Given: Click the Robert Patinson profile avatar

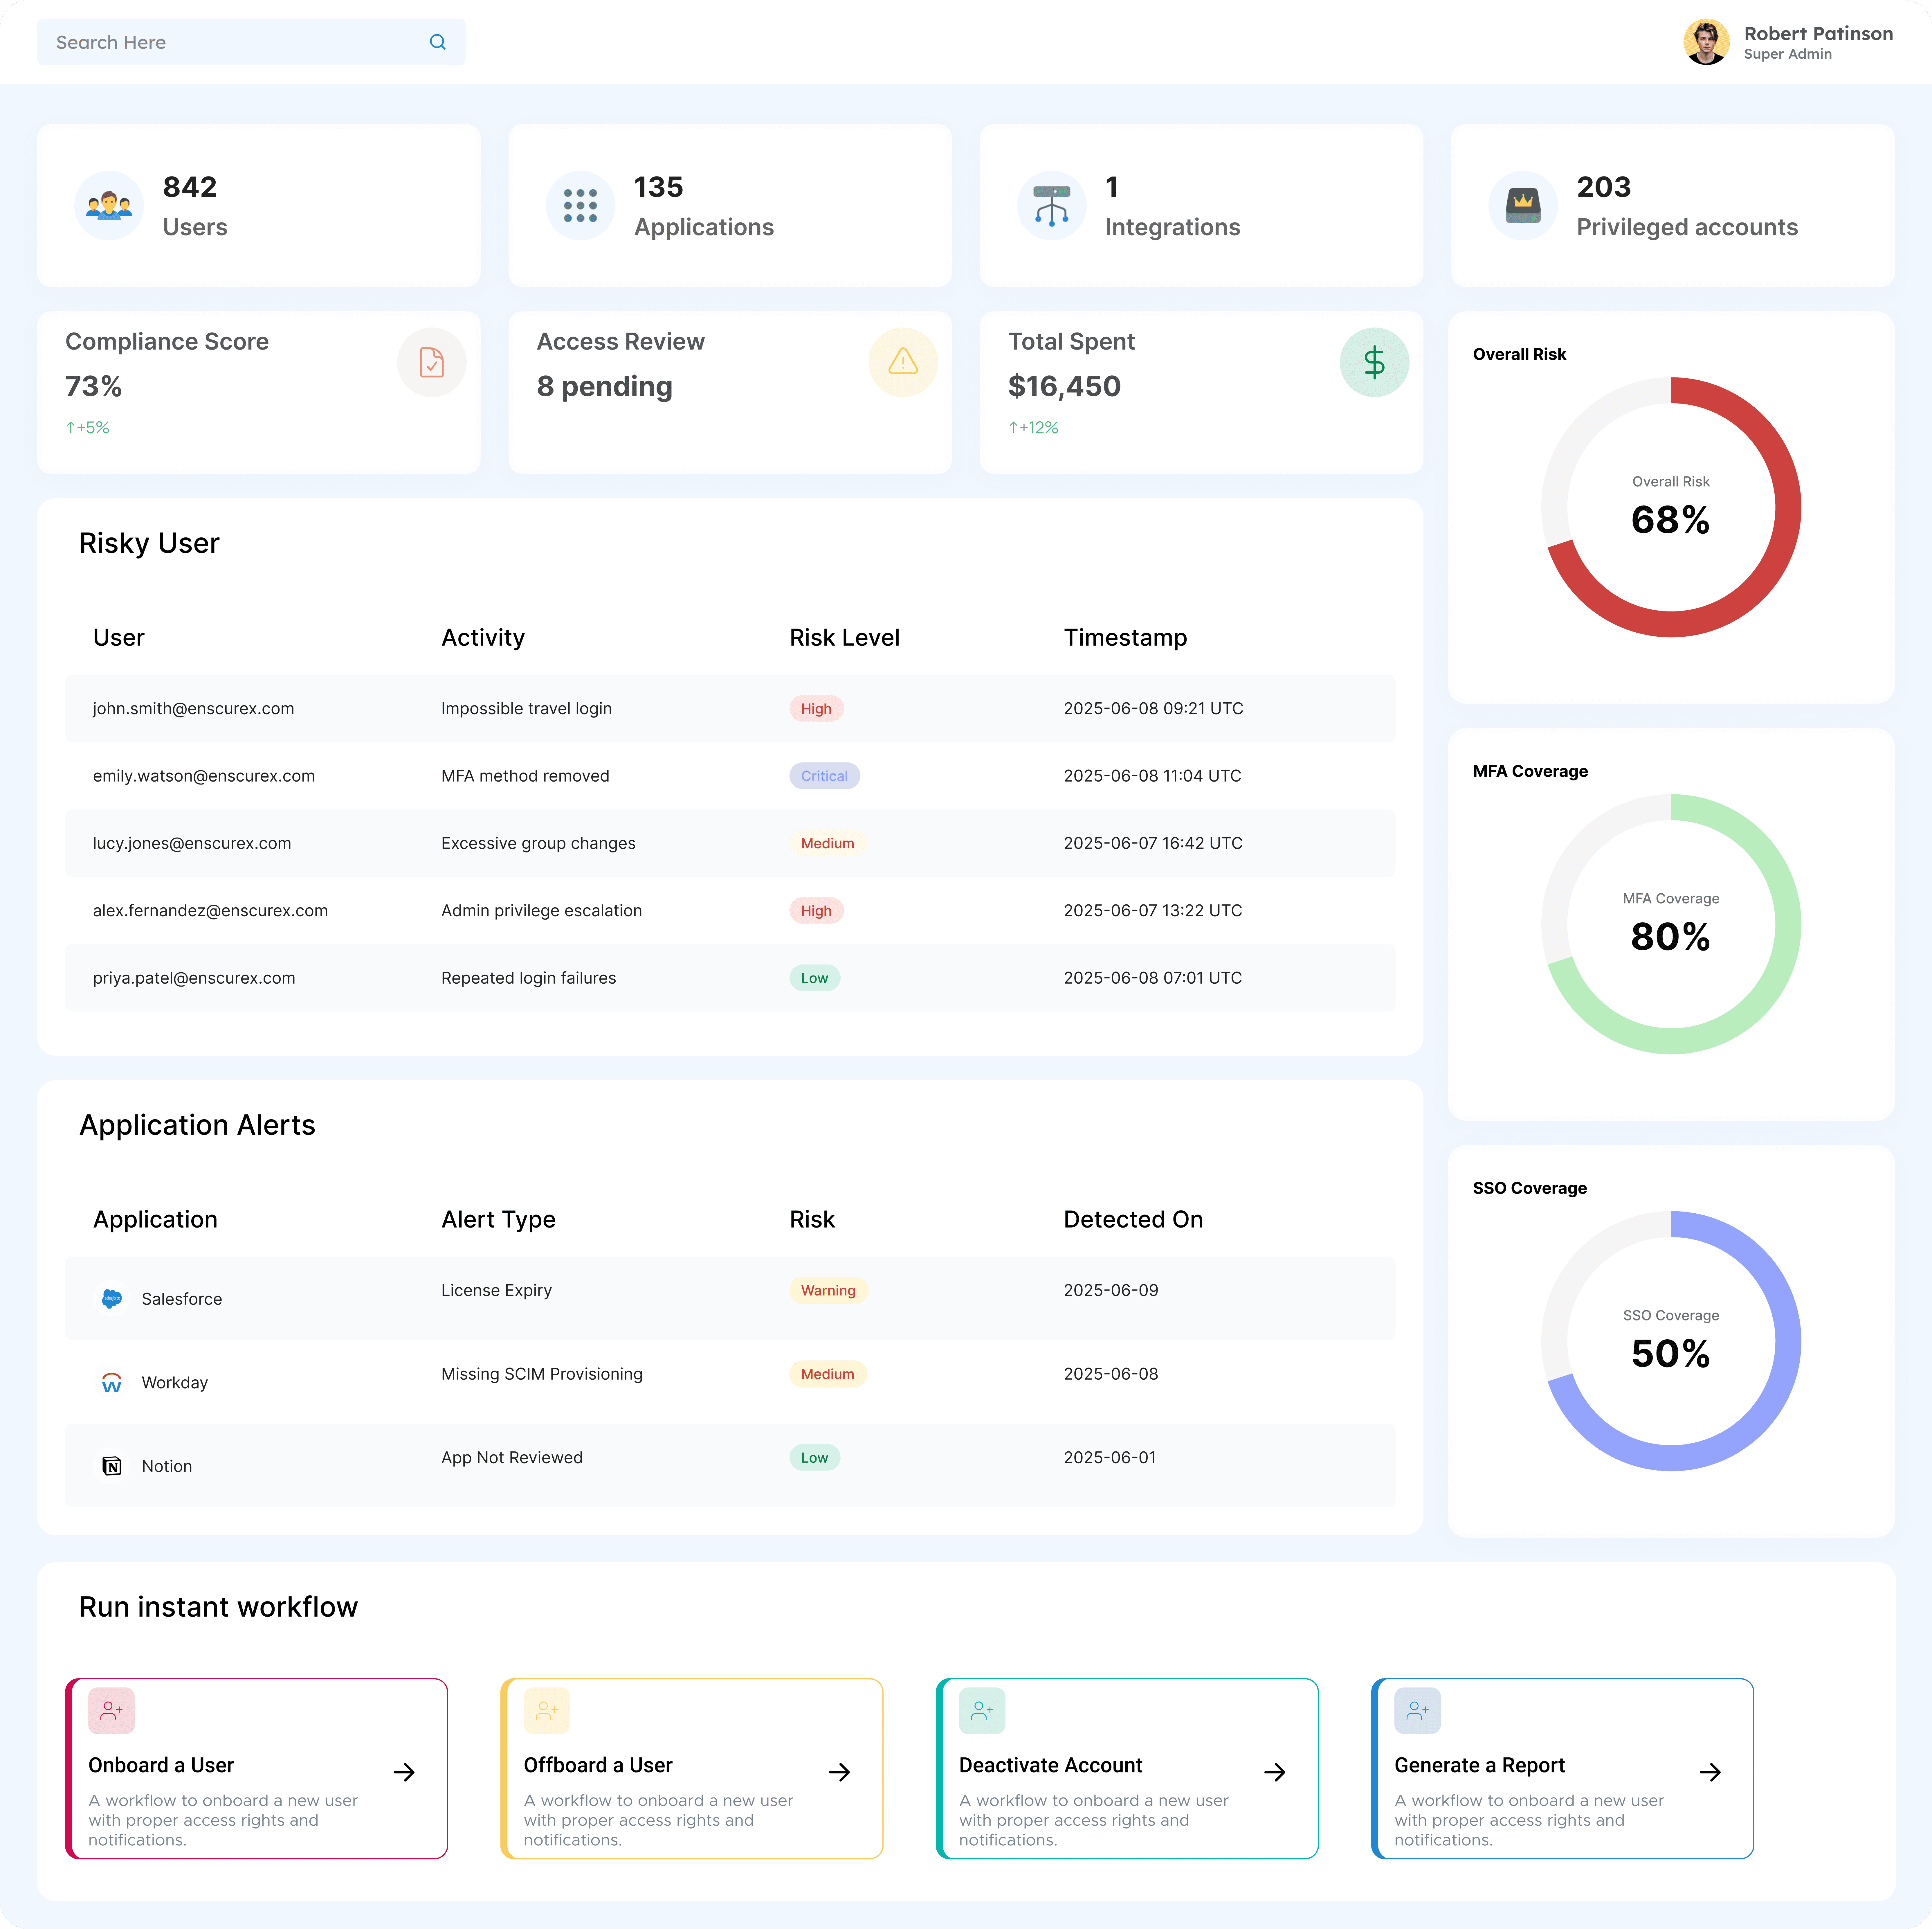Looking at the screenshot, I should coord(1708,41).
